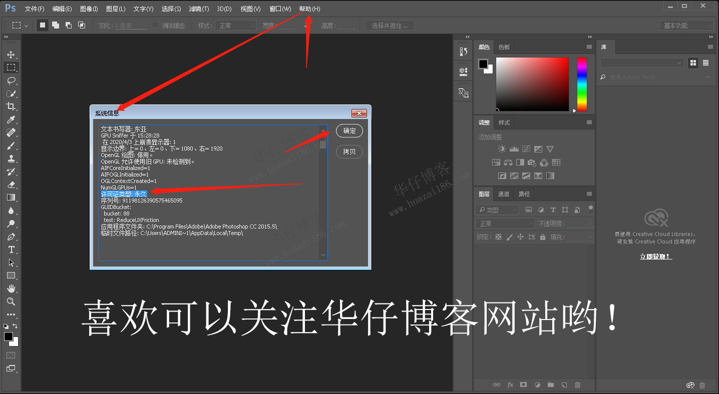Screen dimensions: 719x394
Task: Toggle the layer filter on/off switch
Action: click(x=591, y=209)
